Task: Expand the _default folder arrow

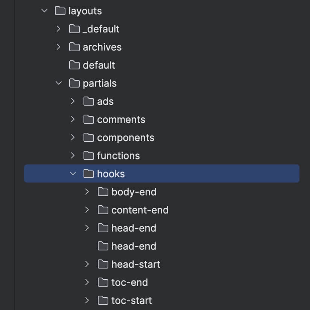Action: pos(58,29)
